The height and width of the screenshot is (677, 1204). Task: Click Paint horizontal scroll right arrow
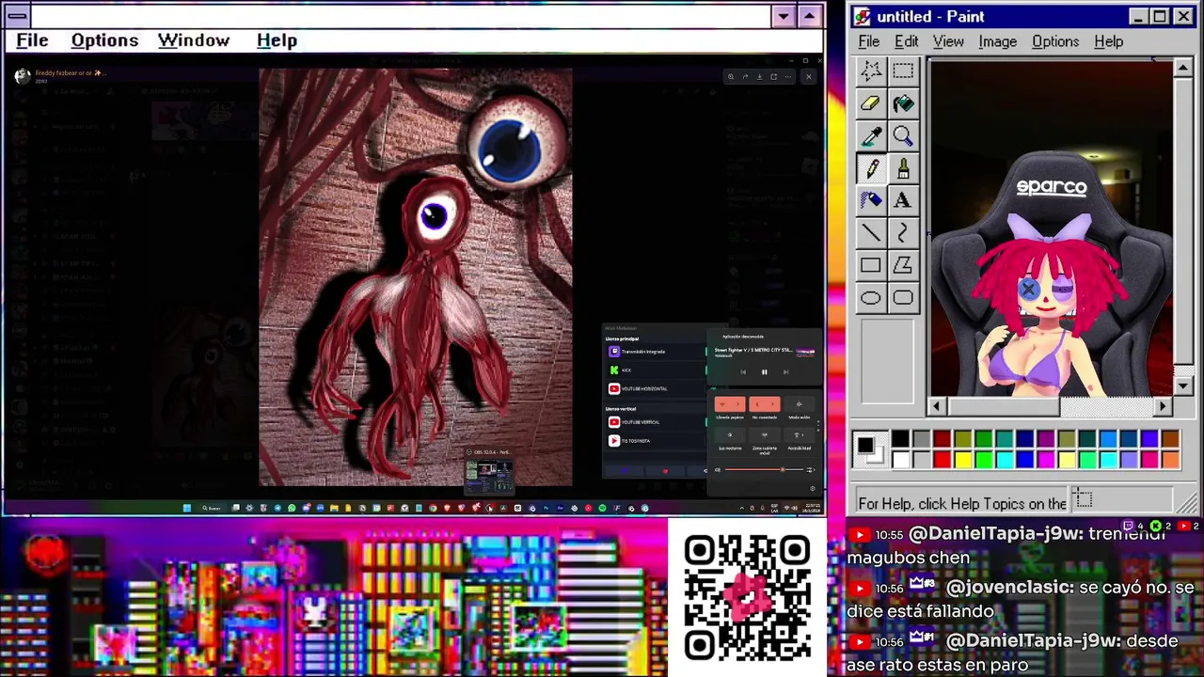(1163, 406)
